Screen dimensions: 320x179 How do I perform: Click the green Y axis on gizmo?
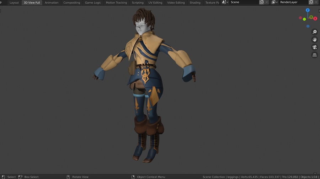[310, 17]
